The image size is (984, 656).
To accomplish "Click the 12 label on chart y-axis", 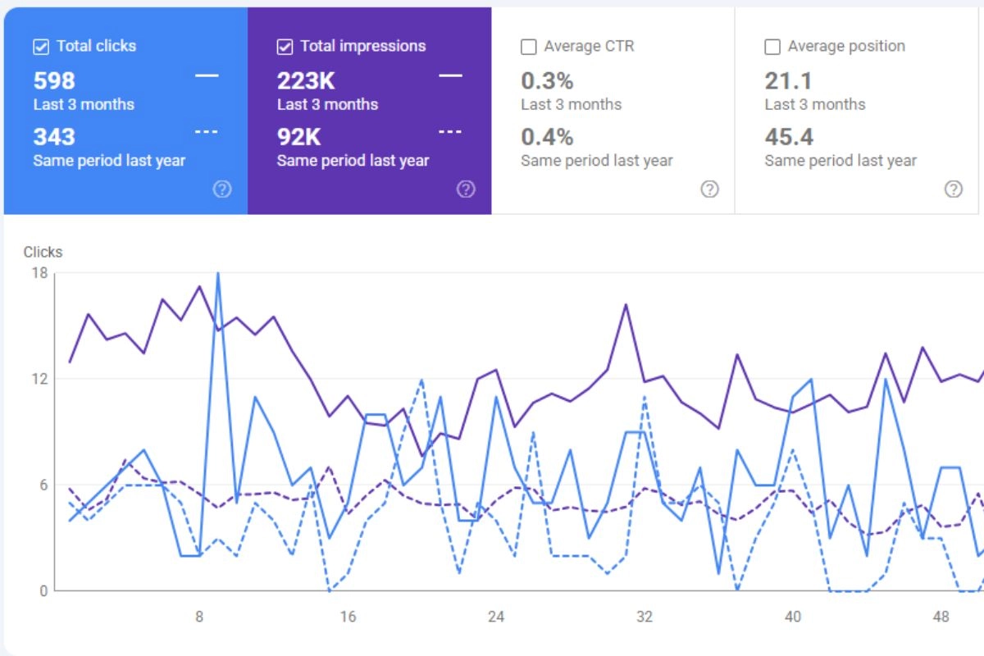I will click(39, 379).
